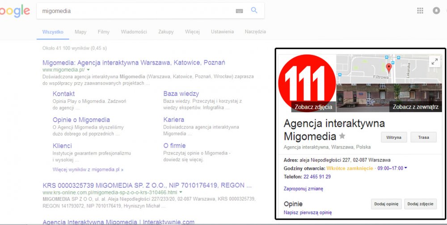
Task: Switch to the Filmy tab
Action: pyautogui.click(x=104, y=32)
